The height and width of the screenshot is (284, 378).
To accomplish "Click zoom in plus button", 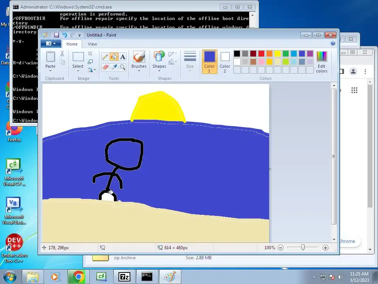I will (x=326, y=247).
